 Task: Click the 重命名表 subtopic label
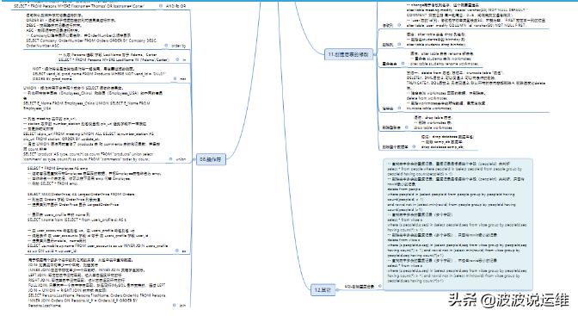(x=390, y=64)
